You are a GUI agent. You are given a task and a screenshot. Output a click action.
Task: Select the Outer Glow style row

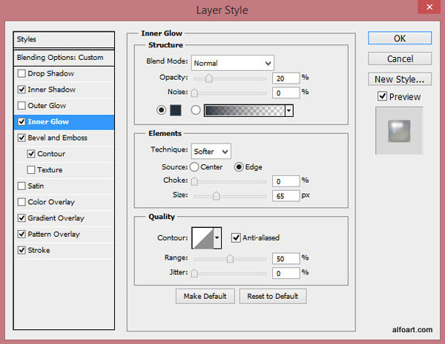64,106
